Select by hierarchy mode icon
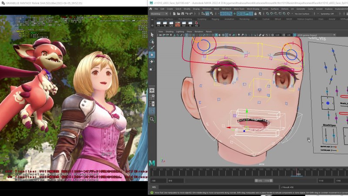The height and width of the screenshot is (196, 348). (203, 14)
